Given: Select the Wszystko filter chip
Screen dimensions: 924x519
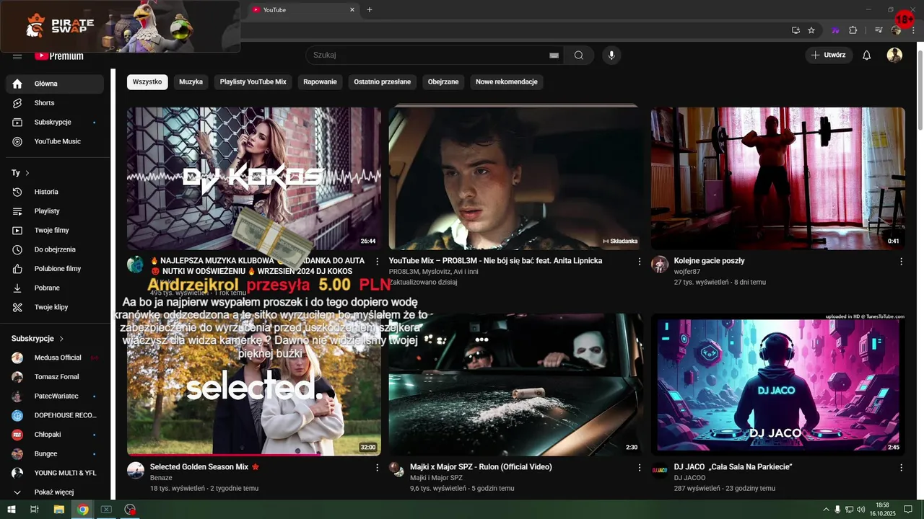Looking at the screenshot, I should point(147,82).
